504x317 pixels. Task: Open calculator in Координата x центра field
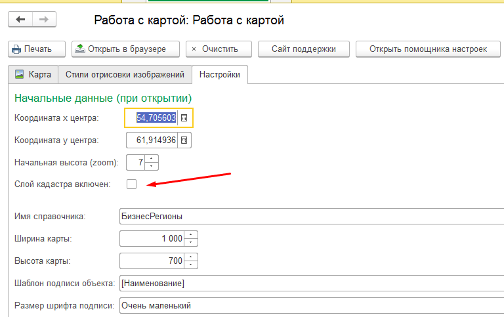(x=184, y=118)
